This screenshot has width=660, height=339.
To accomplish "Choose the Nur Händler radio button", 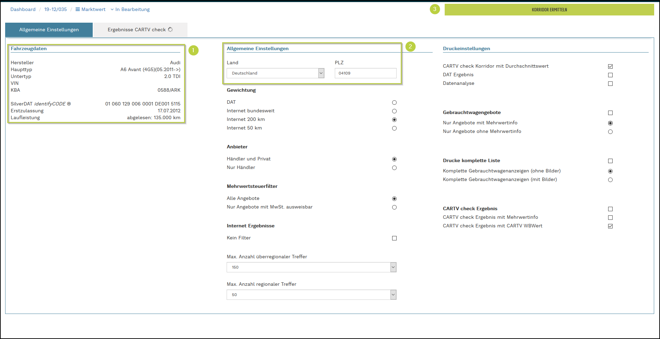I will [394, 168].
